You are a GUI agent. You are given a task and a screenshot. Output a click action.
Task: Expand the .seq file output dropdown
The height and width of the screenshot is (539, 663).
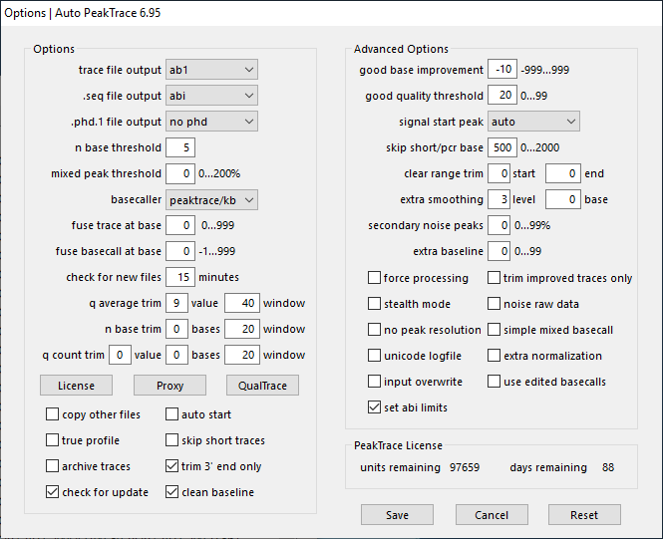point(211,96)
